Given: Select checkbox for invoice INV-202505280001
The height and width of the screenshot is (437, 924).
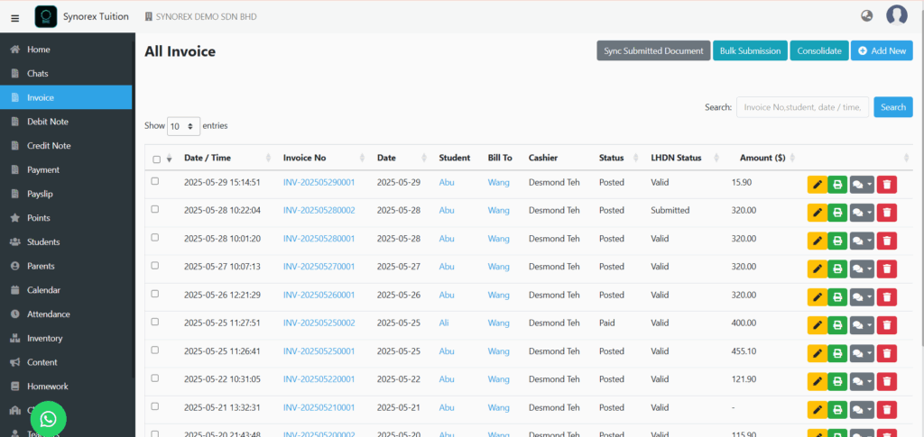Looking at the screenshot, I should point(155,237).
